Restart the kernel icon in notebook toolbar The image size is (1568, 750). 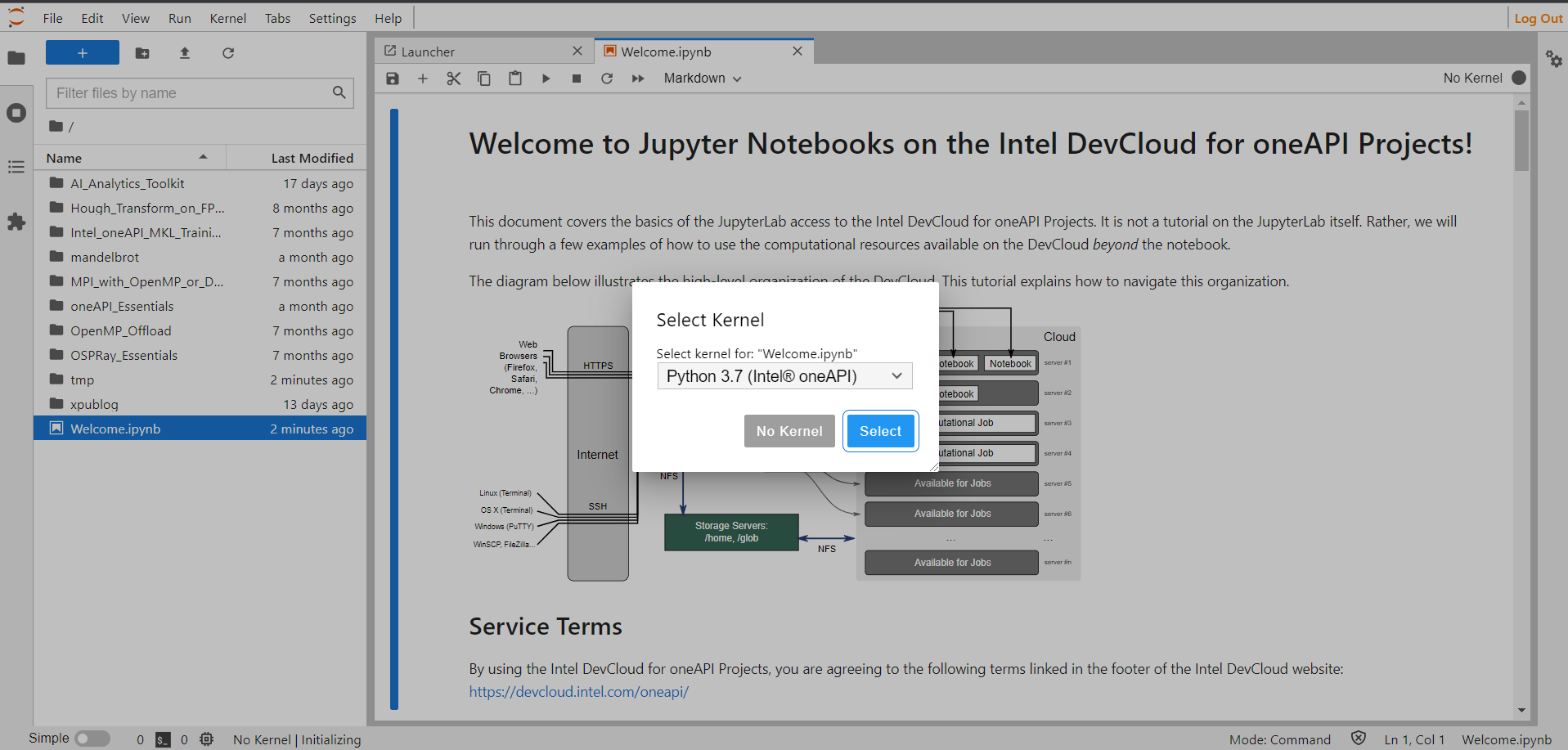coord(607,79)
